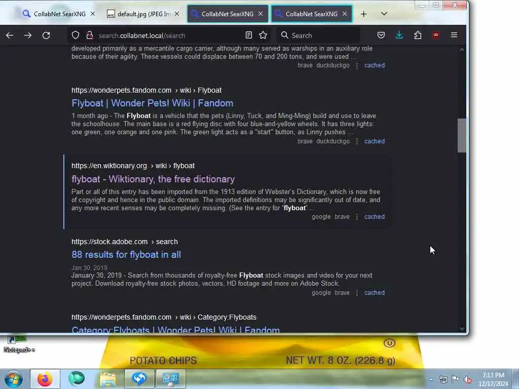The image size is (519, 389).
Task: Open Category:Flyboats Wonder Pets Wiki result
Action: [x=175, y=329]
